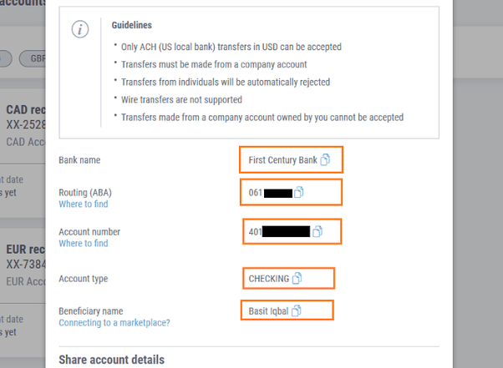The width and height of the screenshot is (503, 368).
Task: Click the Guidelines info icon
Action: (x=81, y=30)
